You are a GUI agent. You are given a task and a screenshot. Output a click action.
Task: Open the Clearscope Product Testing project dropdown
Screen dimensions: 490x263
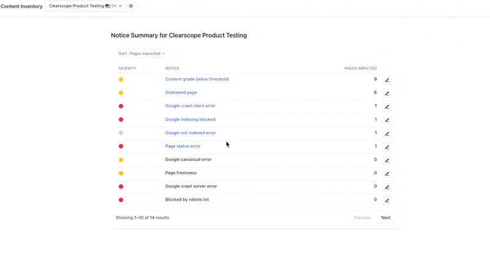85,6
